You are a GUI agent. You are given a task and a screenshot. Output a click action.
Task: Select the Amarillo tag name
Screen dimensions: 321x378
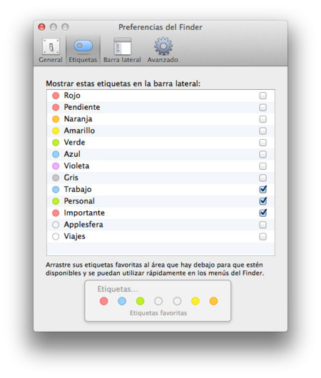point(79,131)
